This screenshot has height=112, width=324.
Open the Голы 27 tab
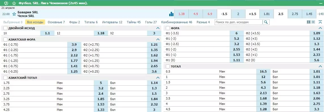pyautogui.click(x=151, y=22)
